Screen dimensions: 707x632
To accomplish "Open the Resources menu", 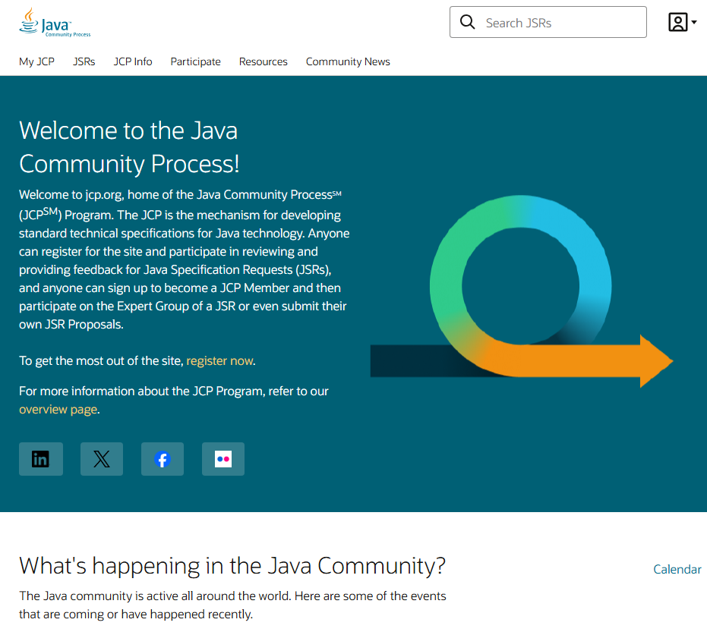I will click(264, 61).
